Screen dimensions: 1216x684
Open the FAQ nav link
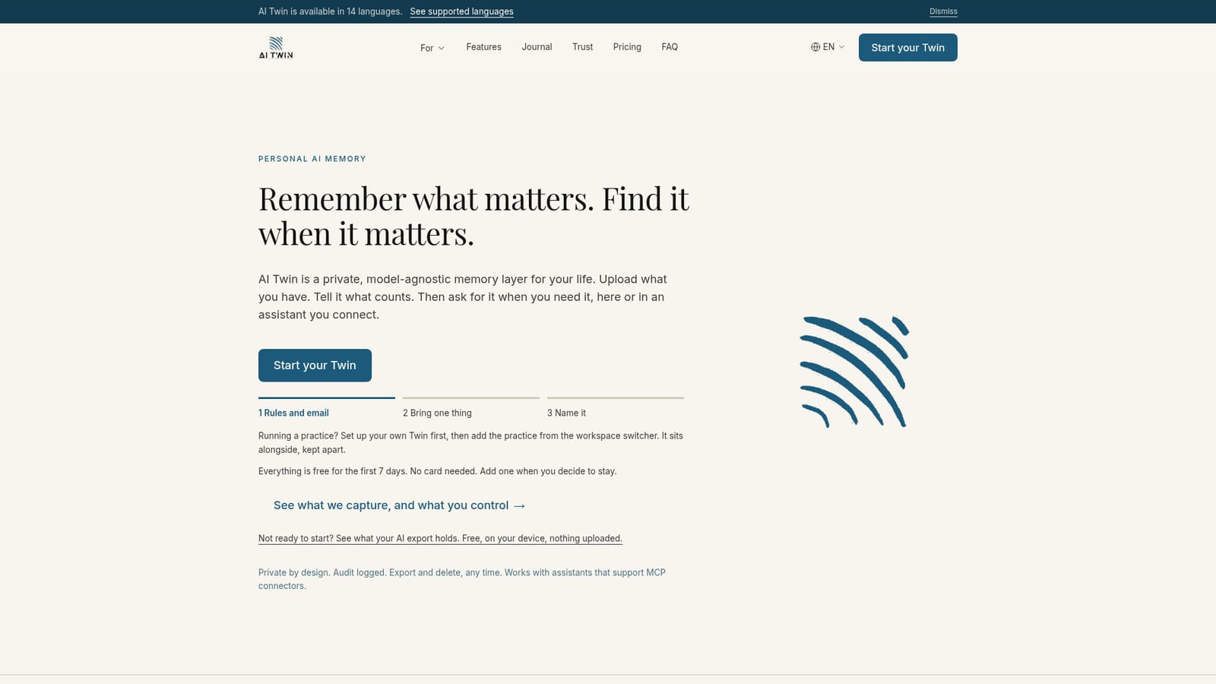click(x=670, y=47)
